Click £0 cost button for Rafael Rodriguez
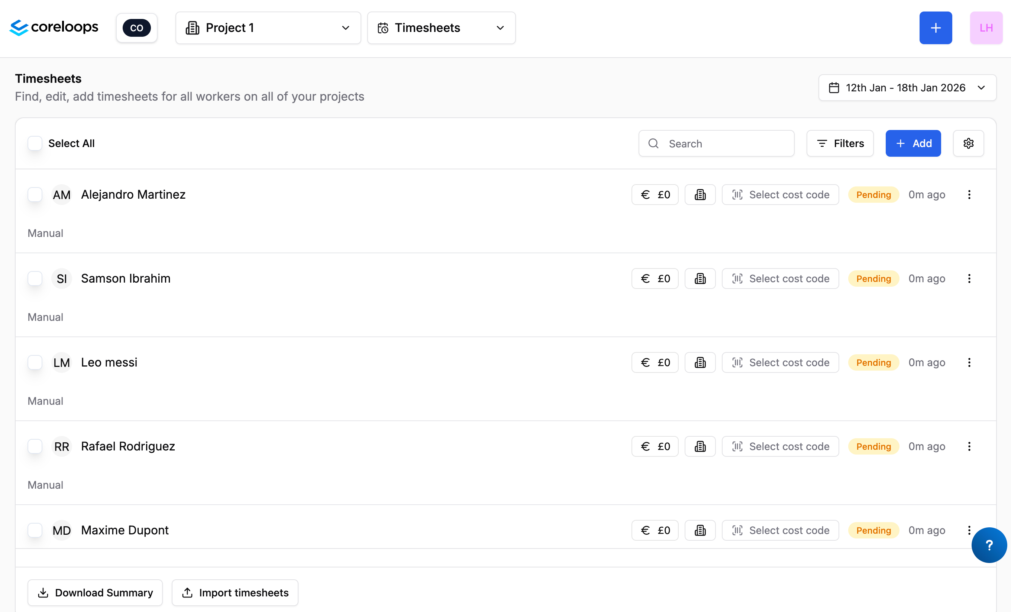Viewport: 1011px width, 612px height. [x=655, y=446]
